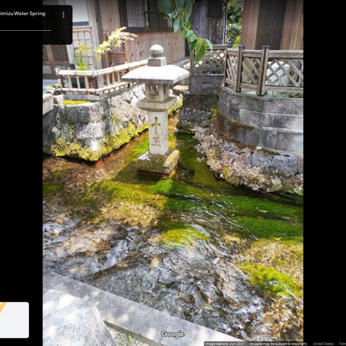Click the Shimizu Water Spring title
The width and height of the screenshot is (346, 346).
22,14
